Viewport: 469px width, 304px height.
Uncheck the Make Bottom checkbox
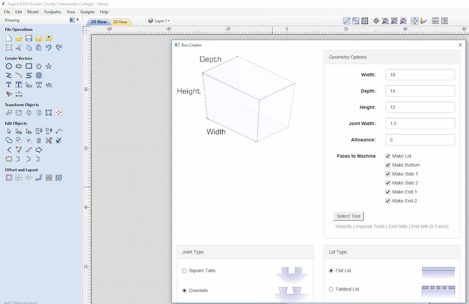(x=388, y=165)
